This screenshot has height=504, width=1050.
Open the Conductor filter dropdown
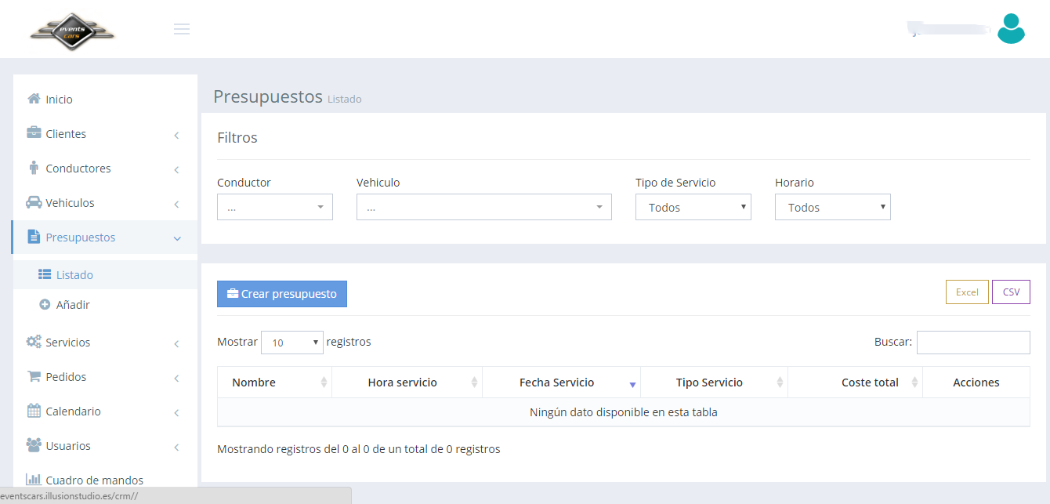274,207
